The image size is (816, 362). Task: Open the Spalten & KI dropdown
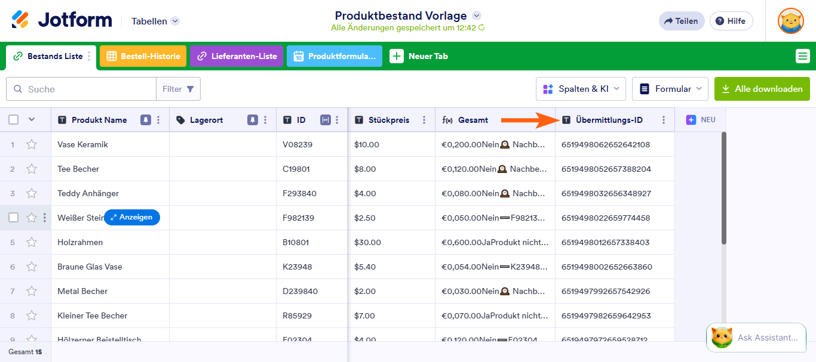tap(581, 89)
